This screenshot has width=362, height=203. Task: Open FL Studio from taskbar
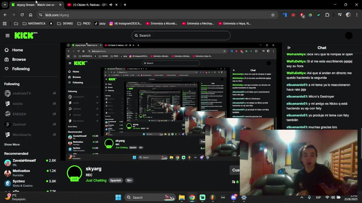point(213,197)
